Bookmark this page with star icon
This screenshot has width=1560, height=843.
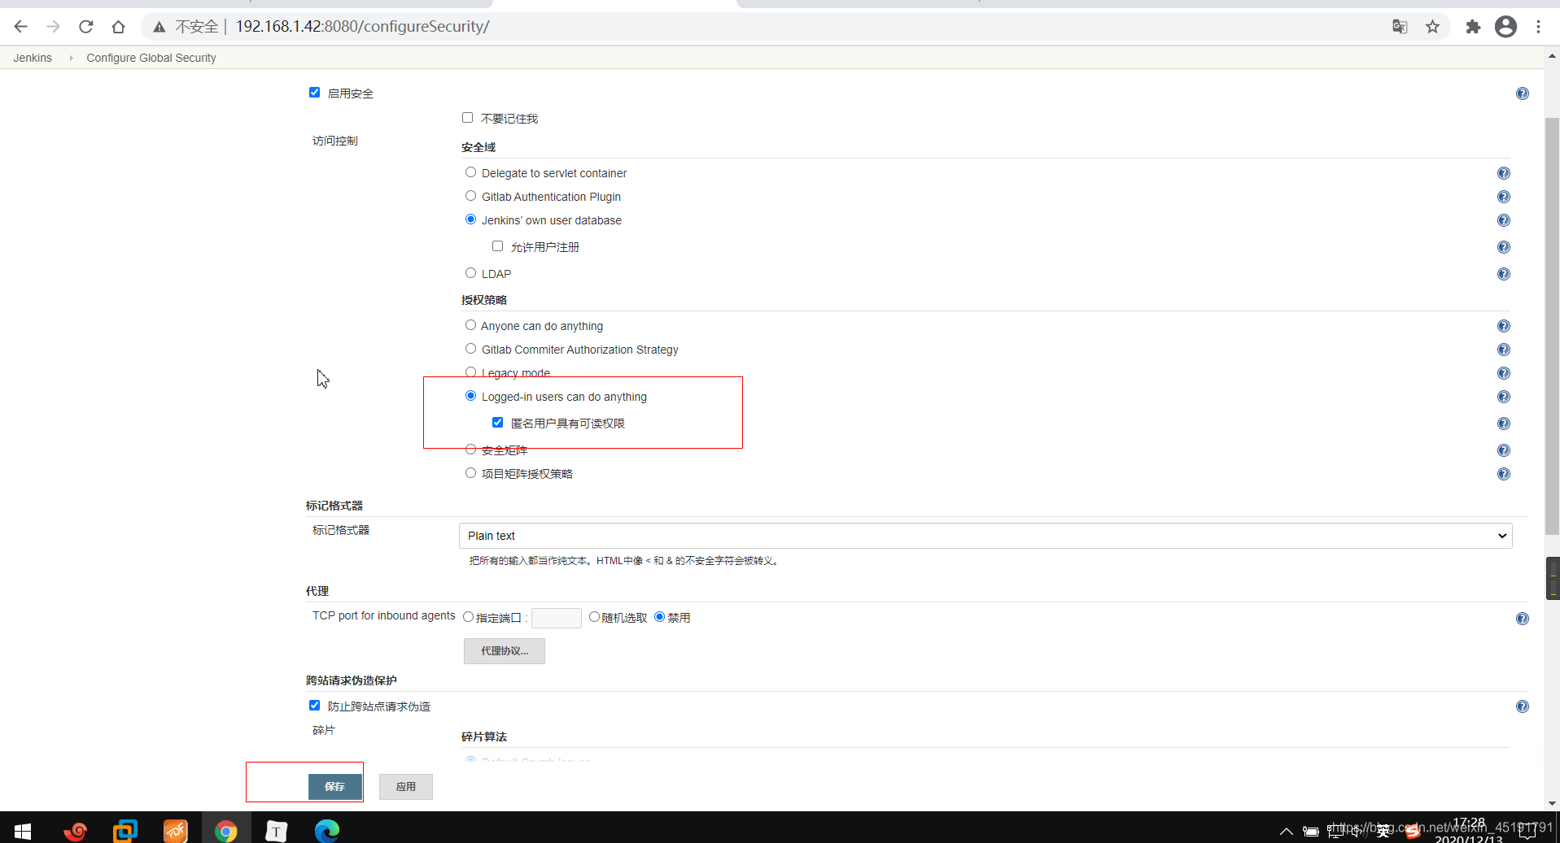pyautogui.click(x=1433, y=27)
